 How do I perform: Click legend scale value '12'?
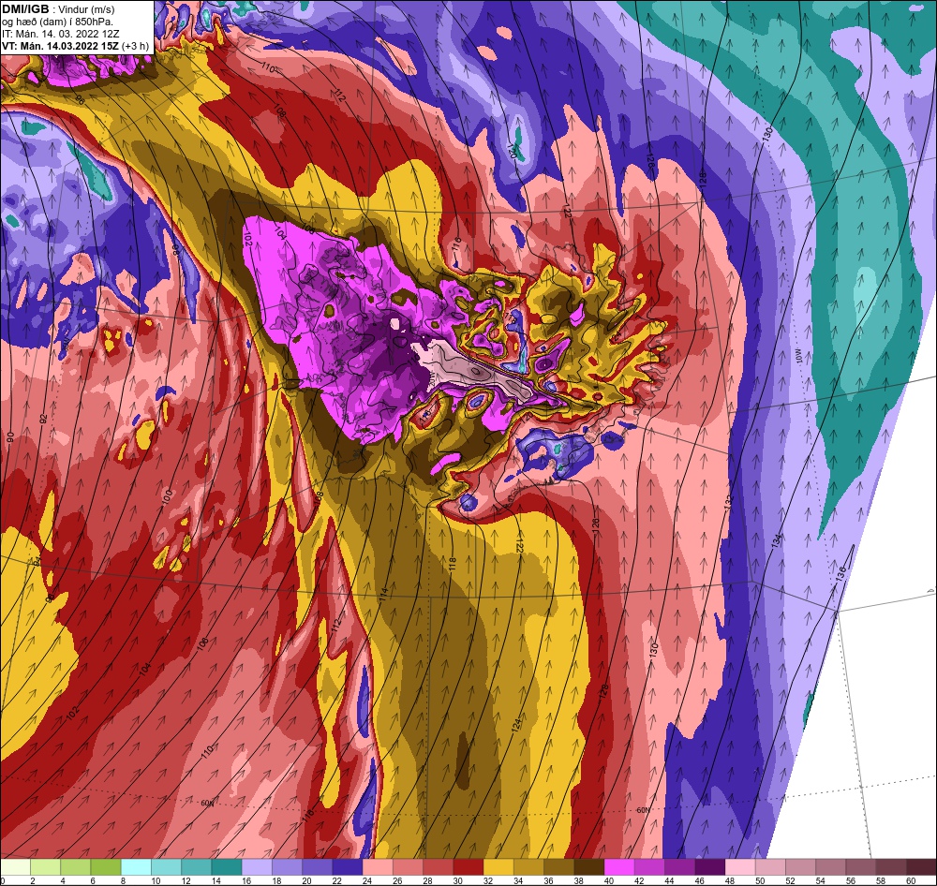[x=186, y=880]
